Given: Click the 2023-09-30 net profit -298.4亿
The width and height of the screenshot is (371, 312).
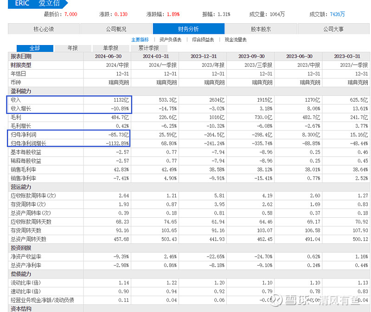Looking at the screenshot, I should pos(262,135).
